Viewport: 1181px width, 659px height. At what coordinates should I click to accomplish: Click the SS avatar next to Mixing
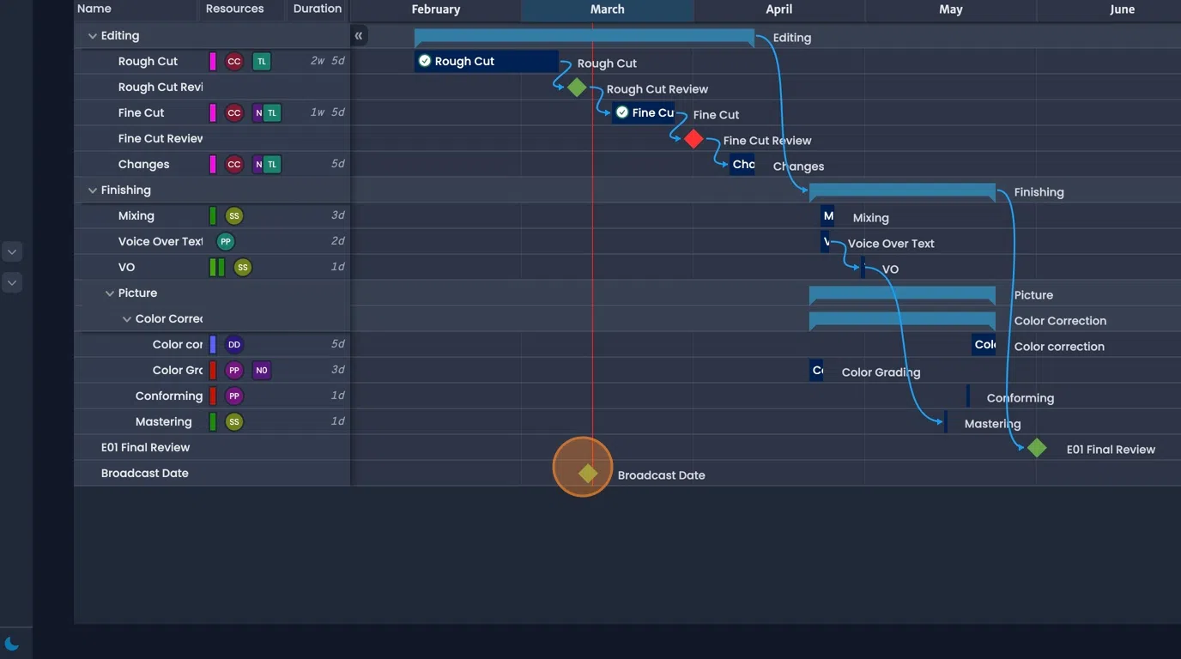[x=233, y=215]
